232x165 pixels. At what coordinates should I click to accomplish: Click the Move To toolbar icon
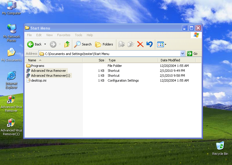pos(122,44)
